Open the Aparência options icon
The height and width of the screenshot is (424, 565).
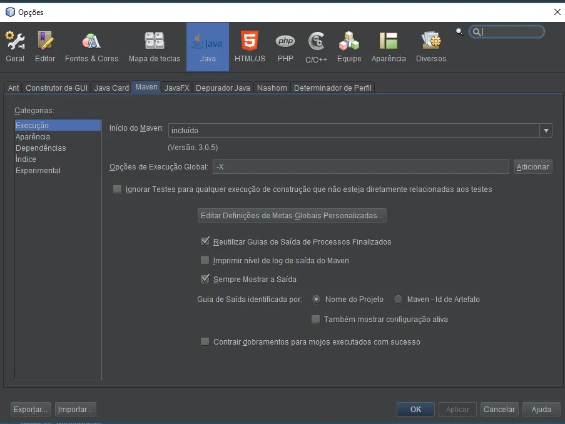[x=389, y=46]
